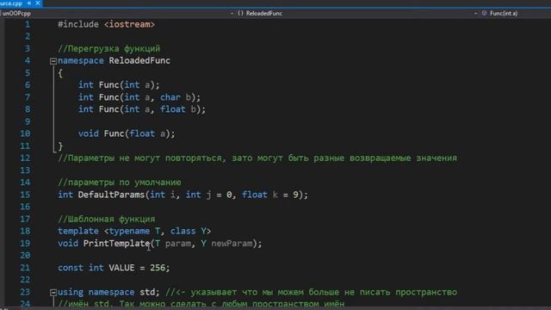Click the comment starting 'Параметры не могут'
This screenshot has width=551, height=310.
257,158
